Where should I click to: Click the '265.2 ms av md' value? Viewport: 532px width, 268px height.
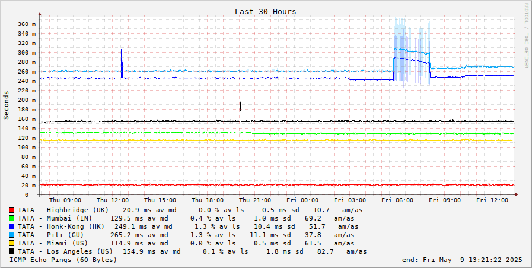(139, 235)
